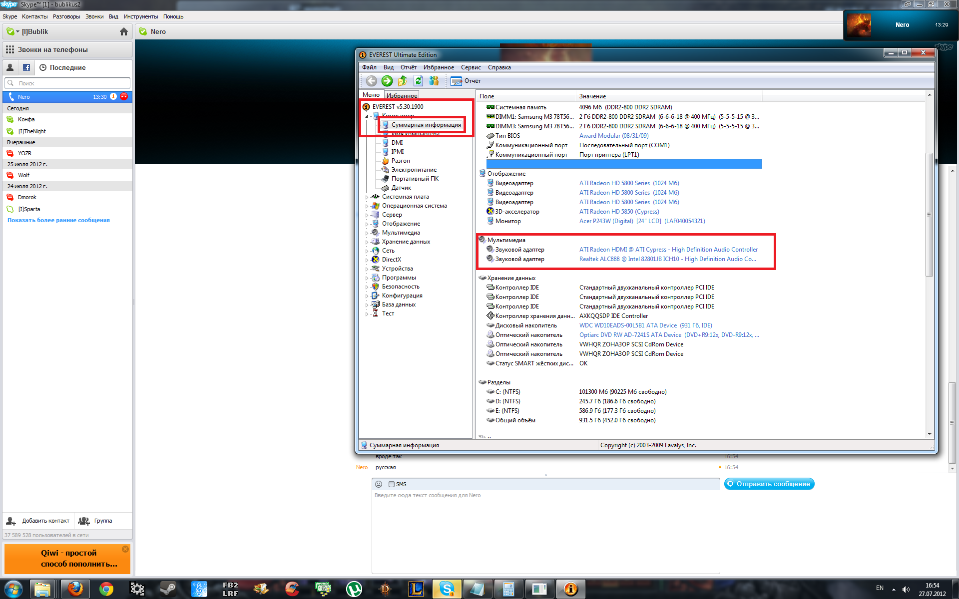Image resolution: width=959 pixels, height=599 pixels.
Task: Click scroll-down arrow of EVEREST list
Action: tap(929, 434)
